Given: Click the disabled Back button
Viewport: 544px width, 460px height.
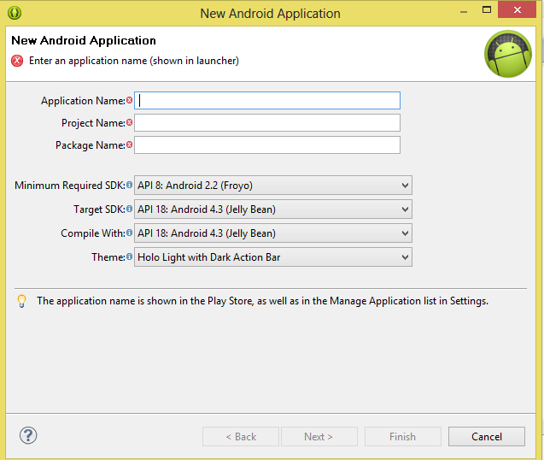Looking at the screenshot, I should [241, 436].
